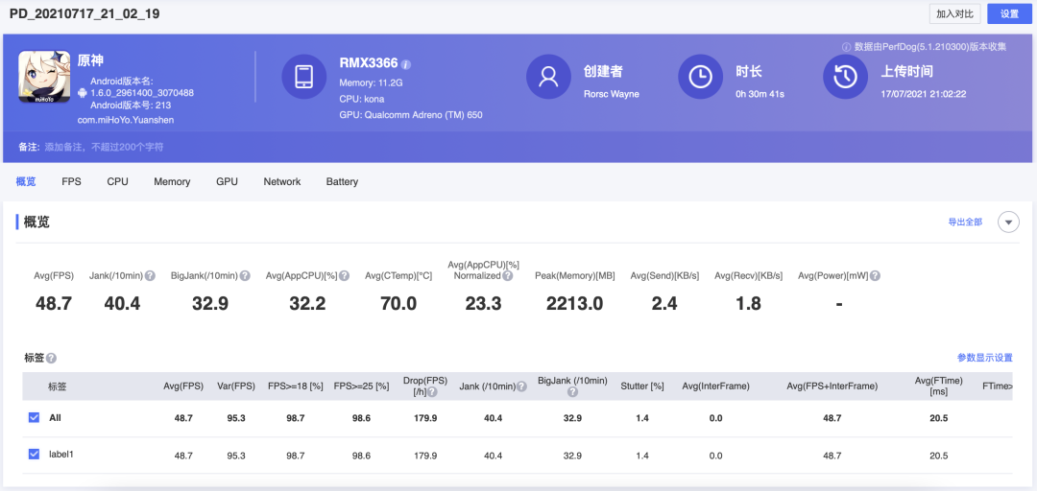The width and height of the screenshot is (1037, 491).
Task: Switch to the FPS tab
Action: click(71, 181)
